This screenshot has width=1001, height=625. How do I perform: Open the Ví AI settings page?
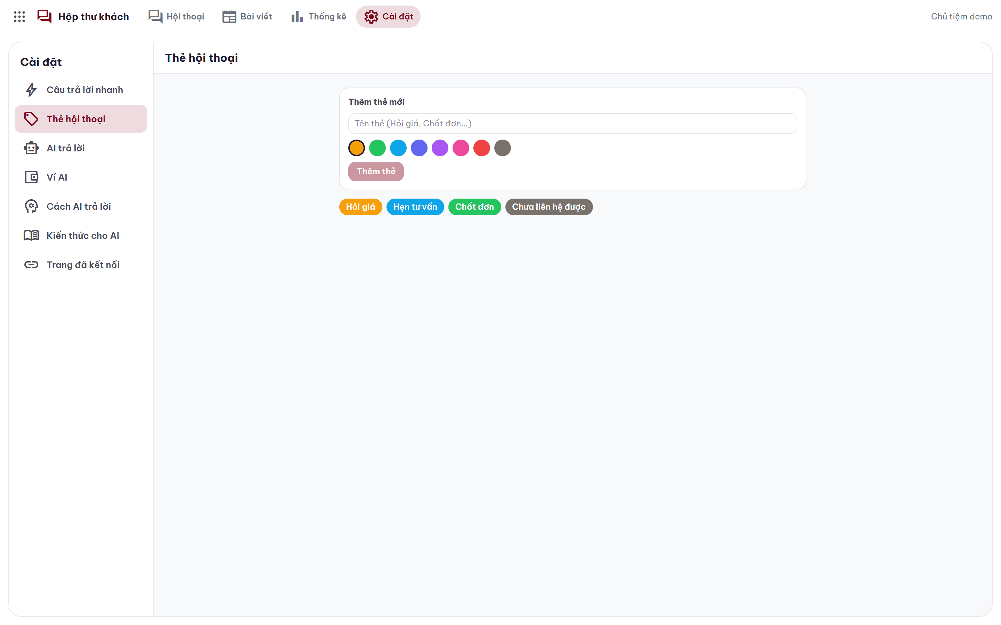click(x=81, y=177)
